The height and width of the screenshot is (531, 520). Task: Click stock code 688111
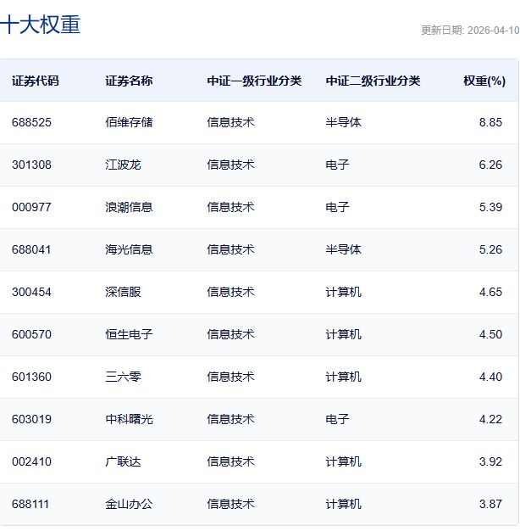coord(30,504)
